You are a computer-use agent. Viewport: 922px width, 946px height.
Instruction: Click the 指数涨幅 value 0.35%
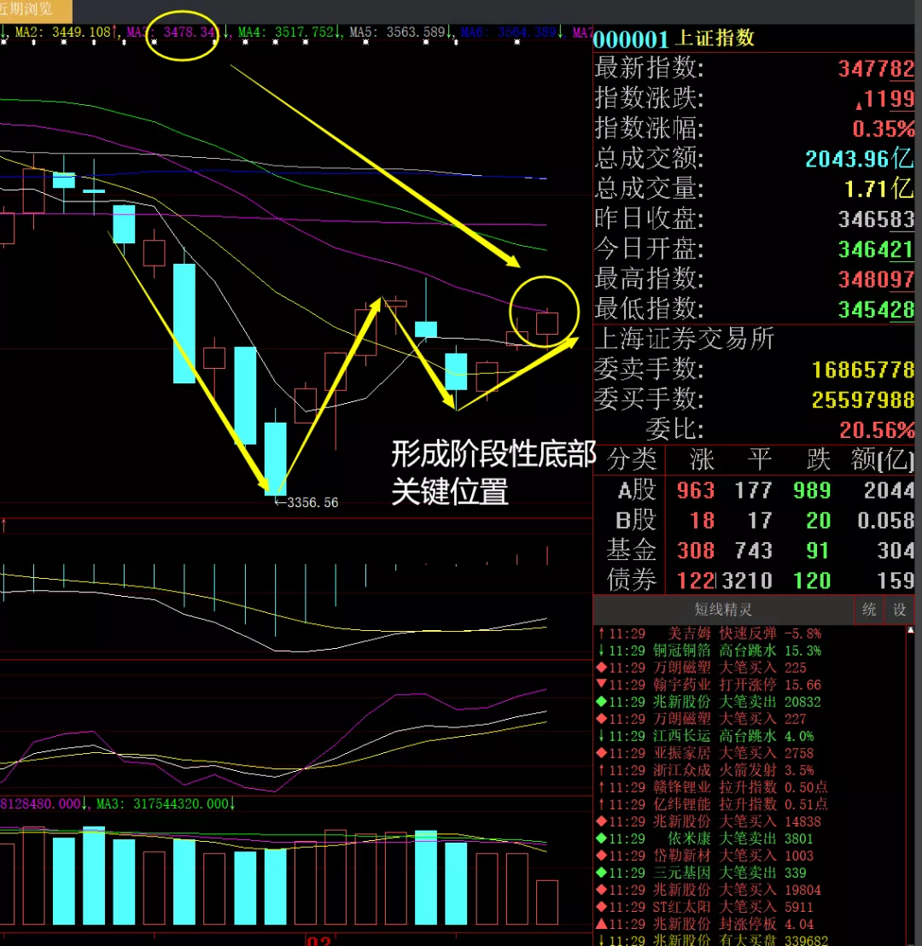[884, 129]
